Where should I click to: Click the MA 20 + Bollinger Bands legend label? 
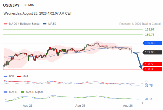24,24
